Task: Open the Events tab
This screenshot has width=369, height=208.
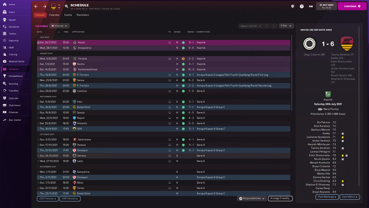Action: [x=68, y=15]
